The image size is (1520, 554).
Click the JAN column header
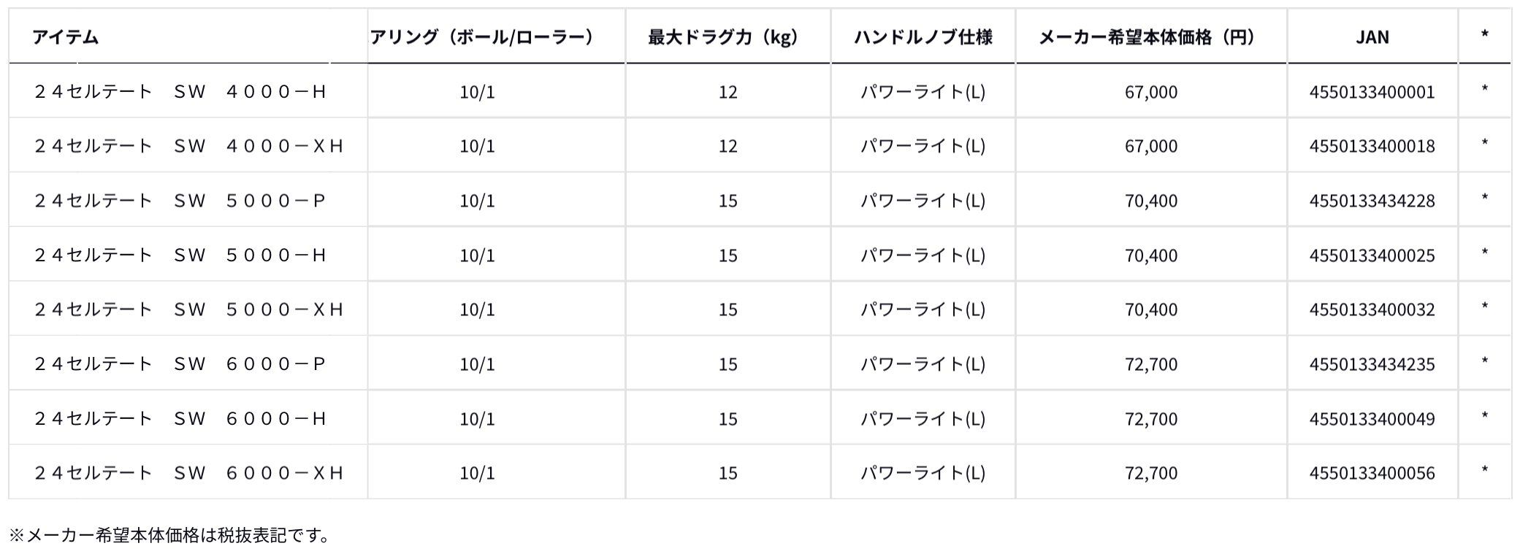[x=1372, y=37]
